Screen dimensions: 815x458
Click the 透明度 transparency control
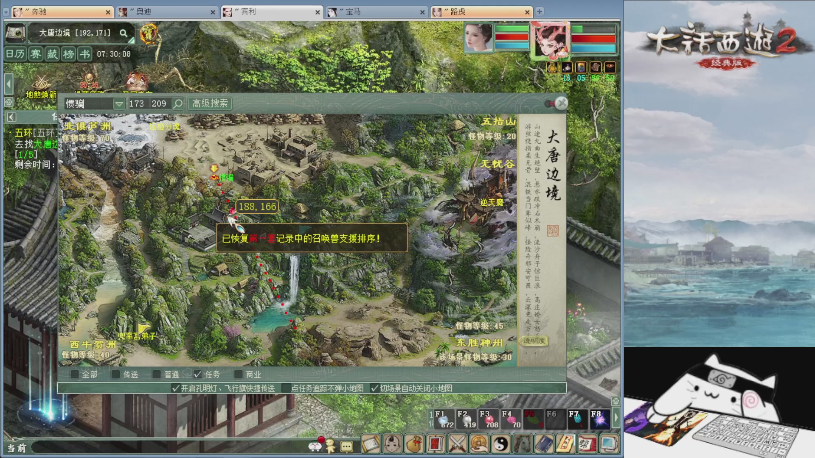534,341
